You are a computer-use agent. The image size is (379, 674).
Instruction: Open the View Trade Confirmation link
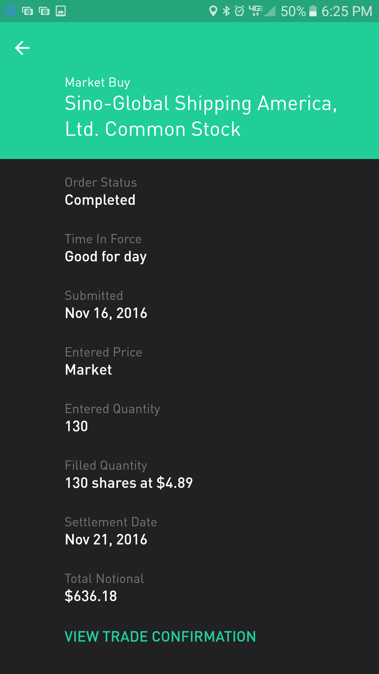160,637
